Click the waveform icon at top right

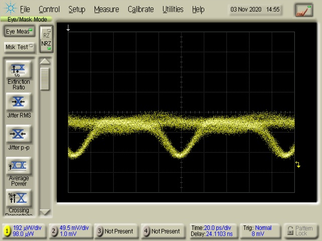[x=304, y=10]
